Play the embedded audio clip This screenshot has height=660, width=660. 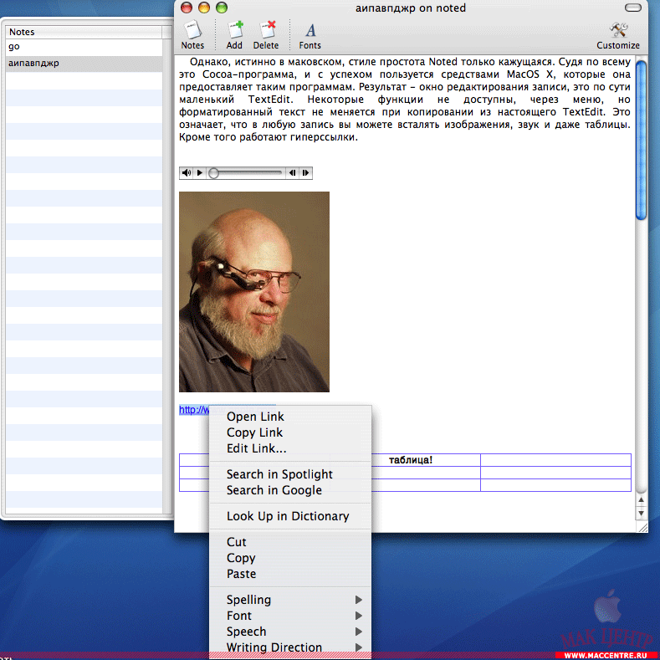[x=200, y=172]
